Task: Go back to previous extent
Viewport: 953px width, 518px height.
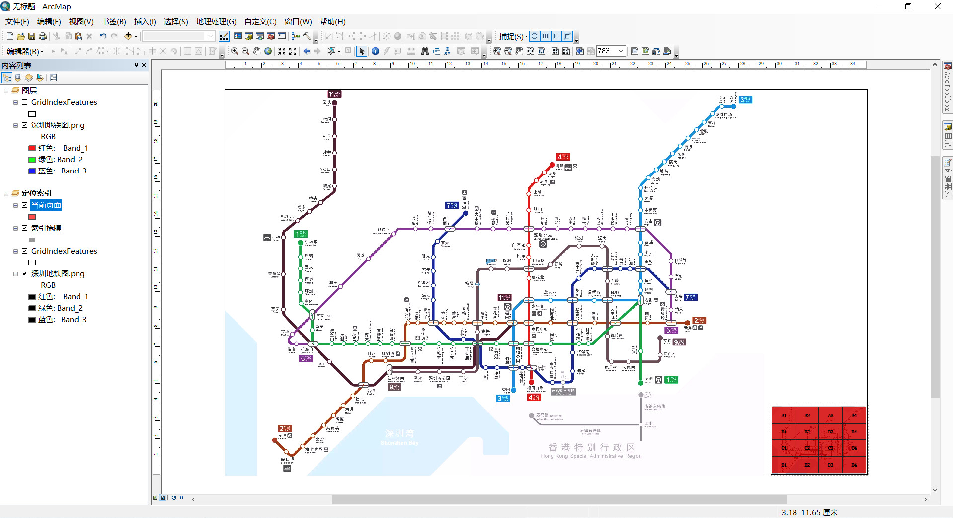Action: 307,51
